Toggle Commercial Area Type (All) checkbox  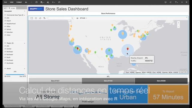[x=5, y=18]
